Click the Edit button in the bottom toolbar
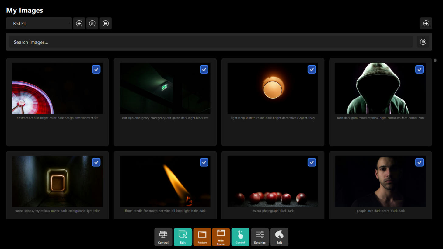Viewport: 443px width, 249px height. click(x=183, y=237)
